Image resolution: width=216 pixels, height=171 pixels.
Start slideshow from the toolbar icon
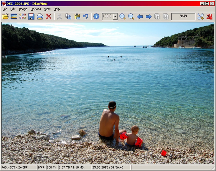click(x=14, y=17)
